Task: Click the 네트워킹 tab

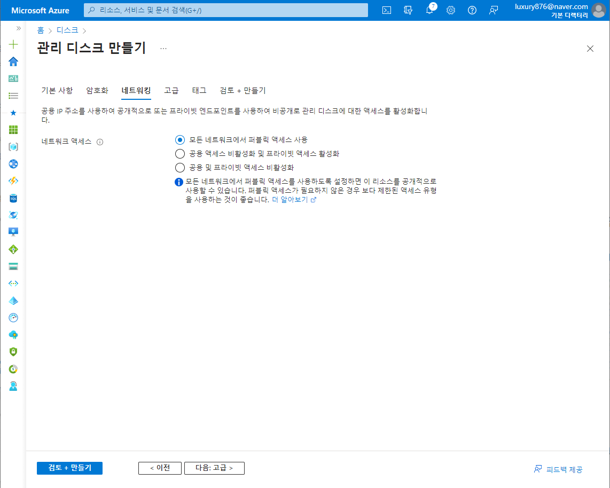Action: point(136,91)
